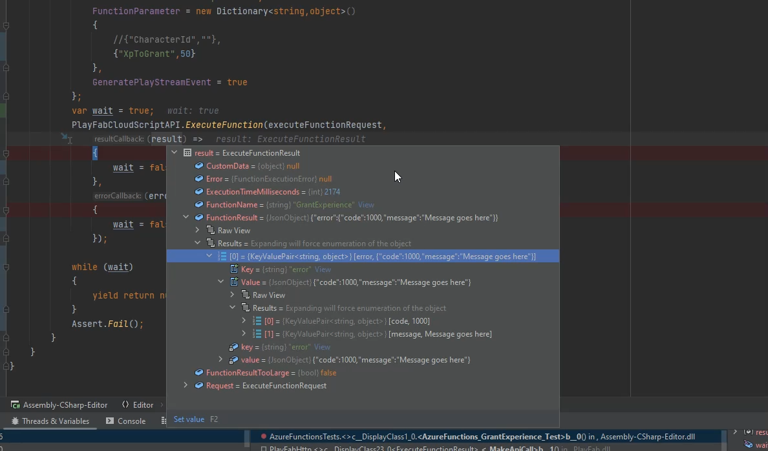The width and height of the screenshot is (768, 451).
Task: Click the C# icon beside Assembly-CSharp-Editor breadcrumb
Action: 16,405
